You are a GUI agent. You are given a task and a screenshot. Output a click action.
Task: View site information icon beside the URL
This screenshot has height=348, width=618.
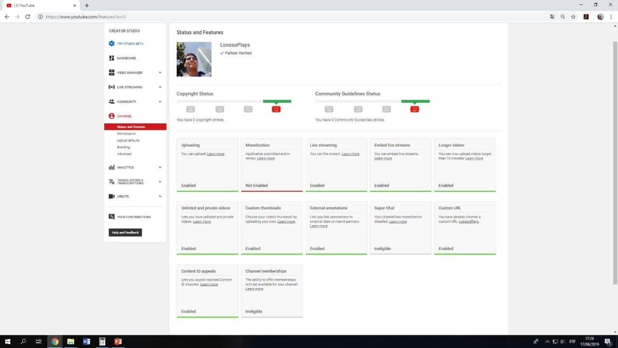click(x=40, y=16)
